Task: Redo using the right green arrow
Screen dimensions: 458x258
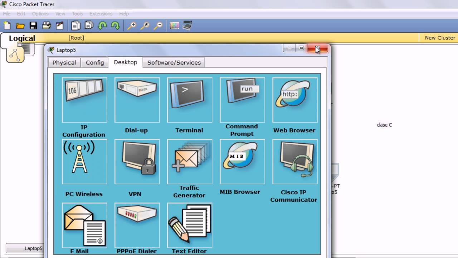Action: 115,25
